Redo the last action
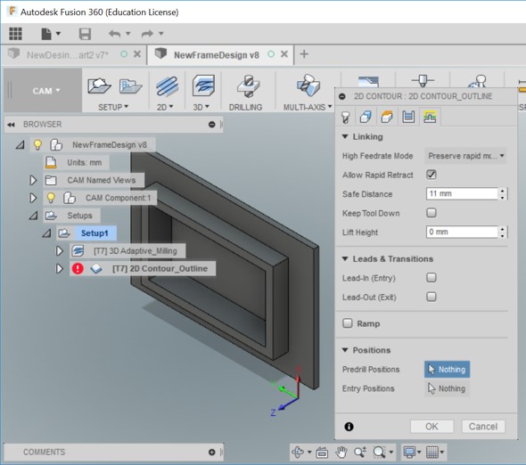This screenshot has width=526, height=465. tap(148, 34)
